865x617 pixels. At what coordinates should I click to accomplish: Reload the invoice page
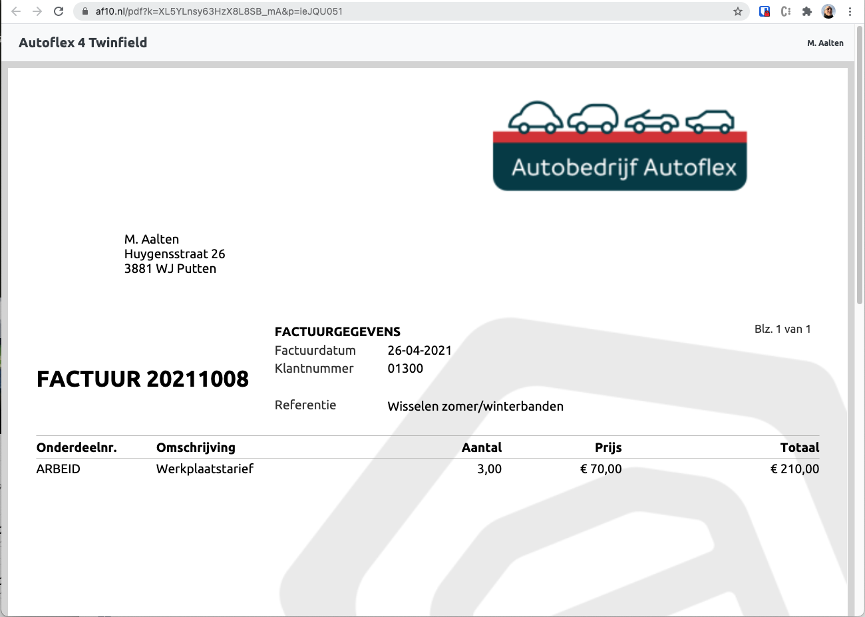click(x=59, y=11)
